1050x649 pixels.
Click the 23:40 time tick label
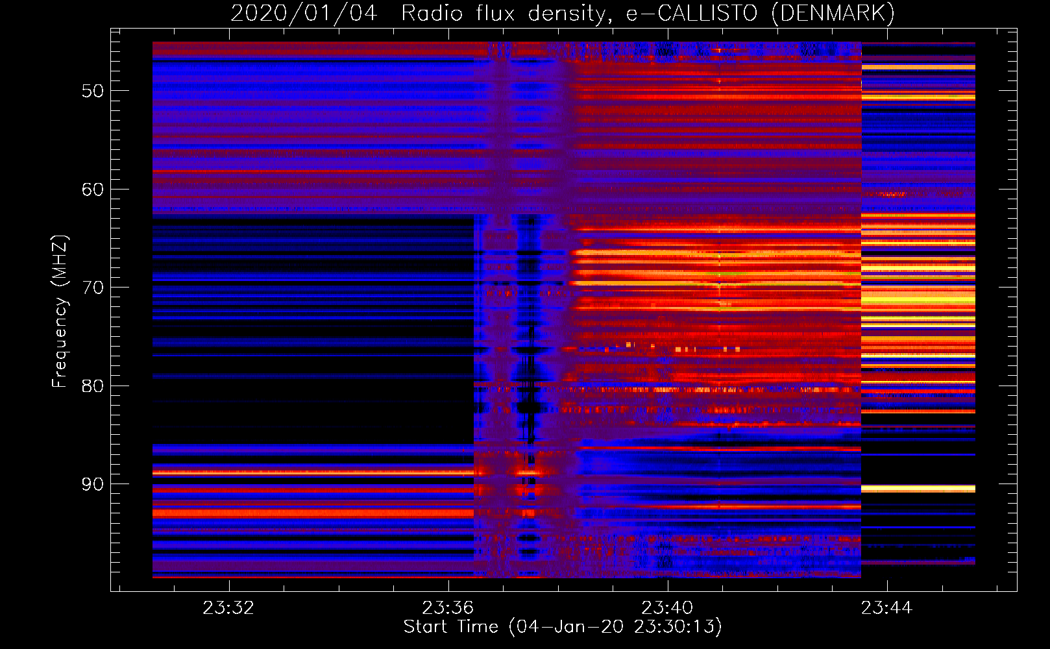point(667,608)
